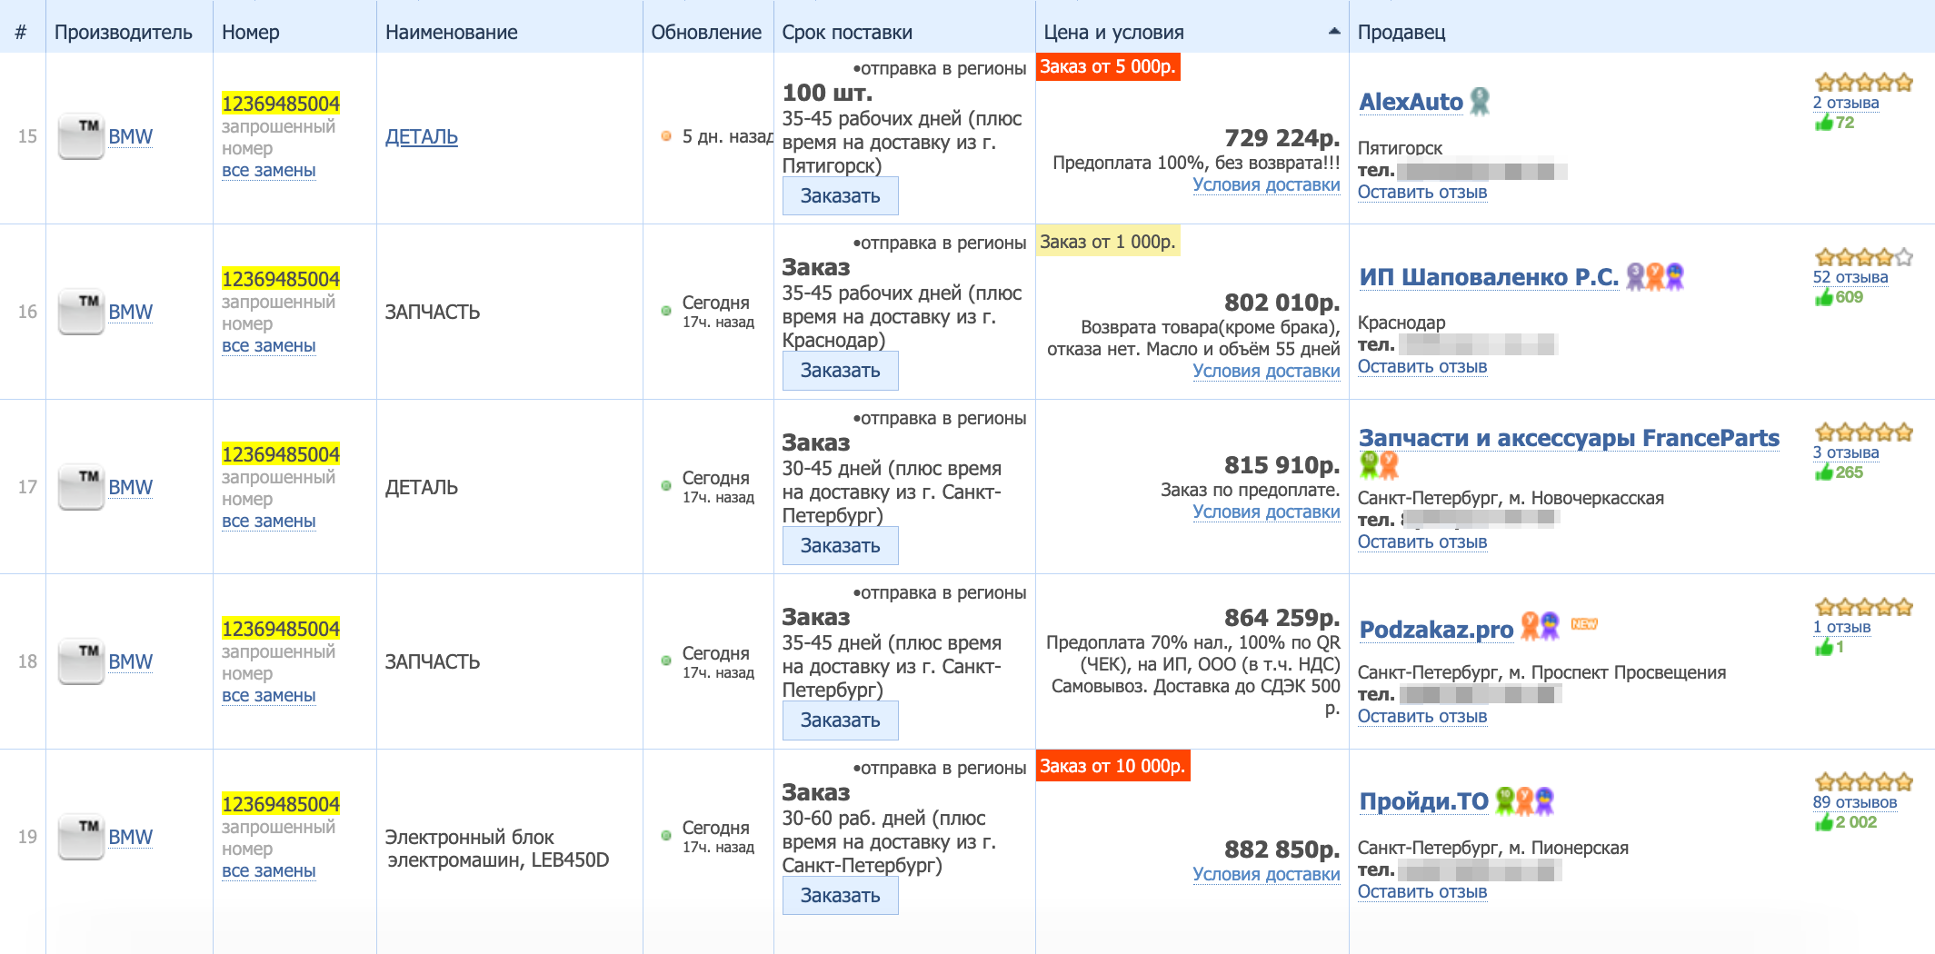Click the star rating for FranceParts
This screenshot has width=1935, height=954.
pyautogui.click(x=1864, y=432)
